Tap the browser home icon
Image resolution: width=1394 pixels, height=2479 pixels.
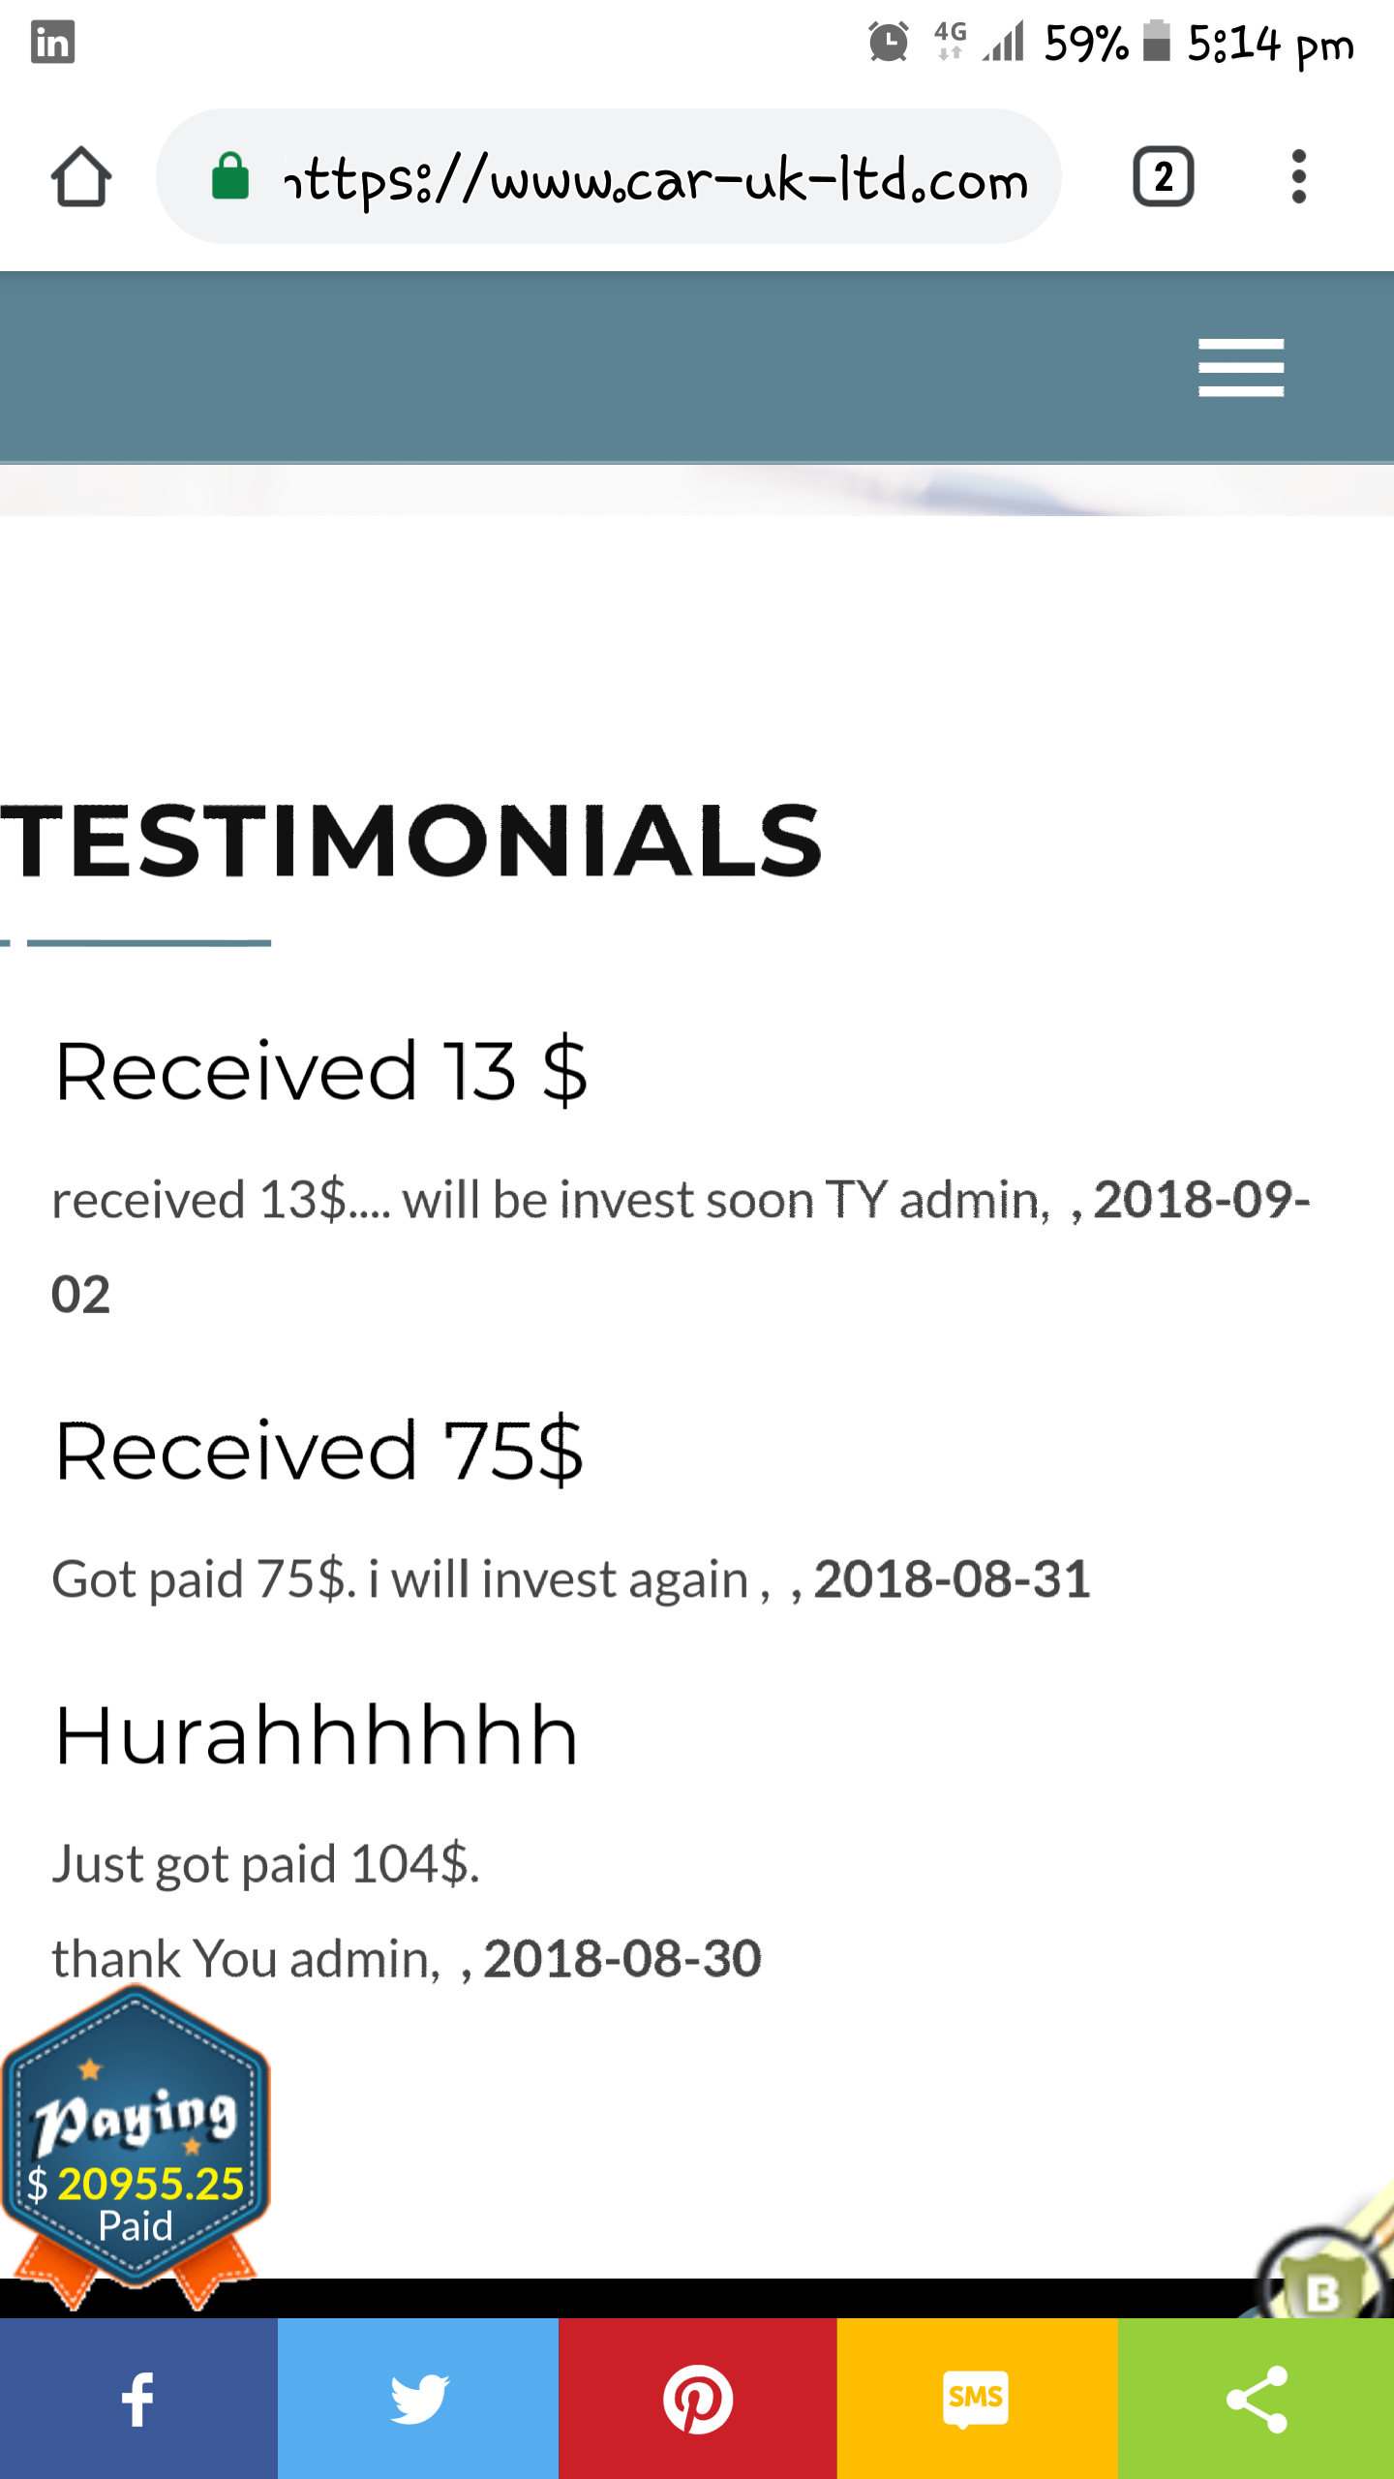tap(81, 177)
